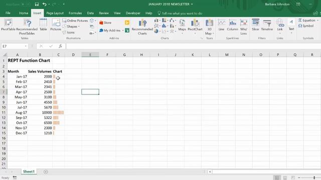This screenshot has height=180, width=321.
Task: Click the Recommended Charts button
Action: [x=142, y=27]
